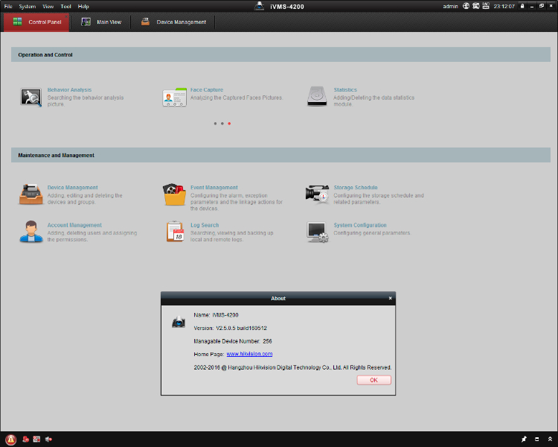The image size is (558, 447).
Task: Toggle the alarm sound speaker icon
Action: (x=48, y=439)
